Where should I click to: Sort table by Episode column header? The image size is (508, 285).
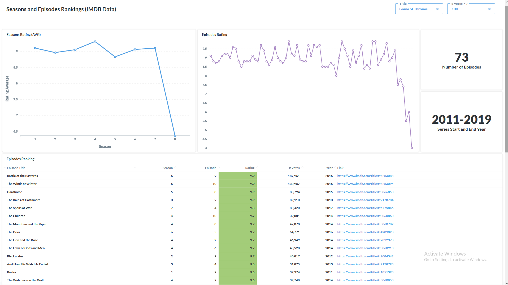(x=211, y=168)
